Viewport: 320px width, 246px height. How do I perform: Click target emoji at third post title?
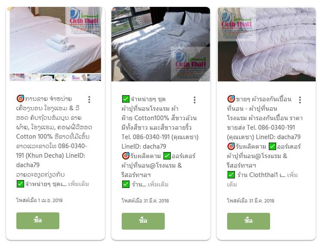pos(231,99)
